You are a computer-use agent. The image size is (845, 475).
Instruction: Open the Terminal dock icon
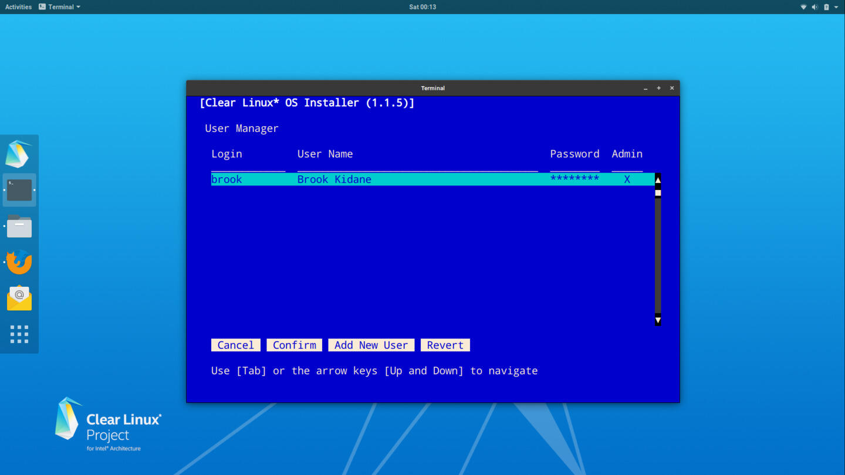coord(19,190)
